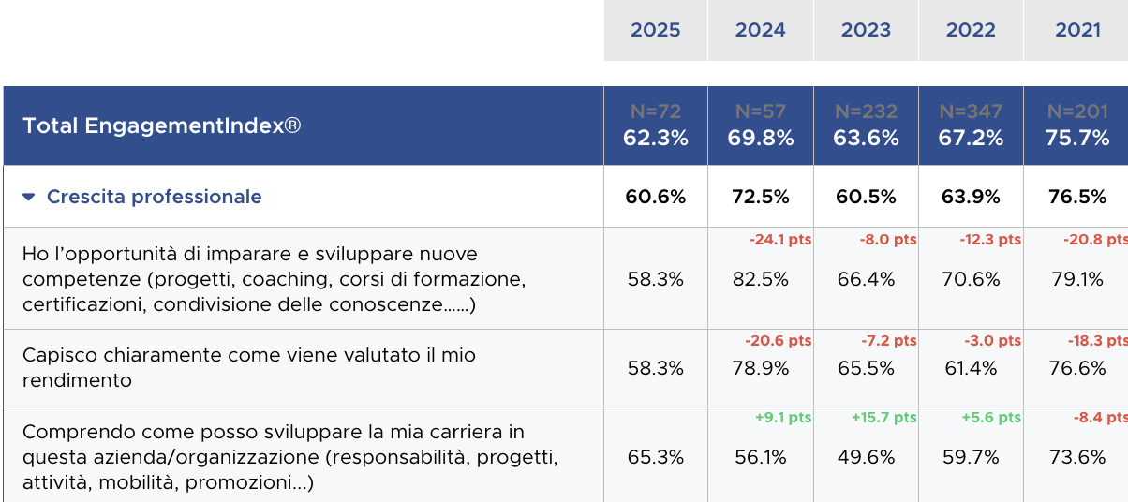Image resolution: width=1128 pixels, height=502 pixels.
Task: Click the -24.1 pts delta indicator
Action: [779, 240]
